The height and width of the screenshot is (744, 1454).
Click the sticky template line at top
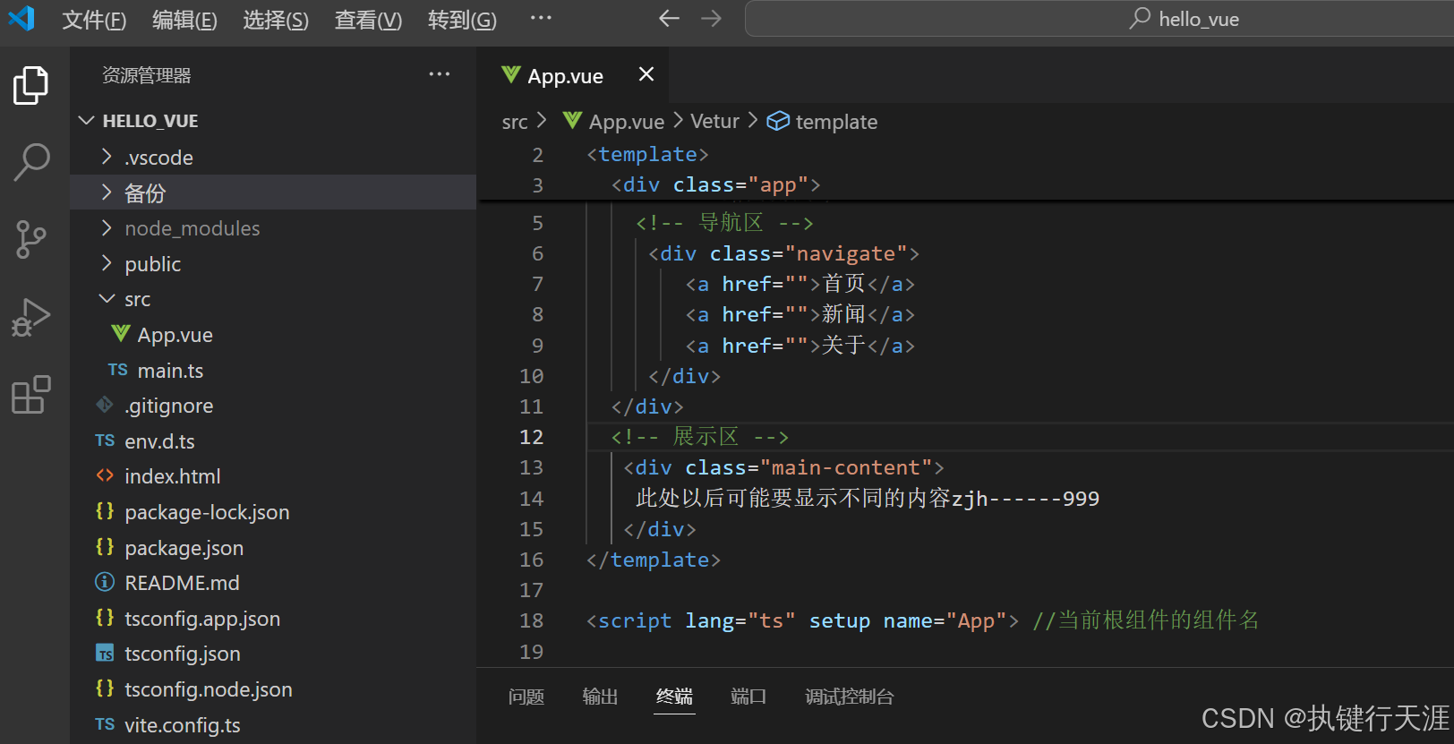click(x=648, y=154)
